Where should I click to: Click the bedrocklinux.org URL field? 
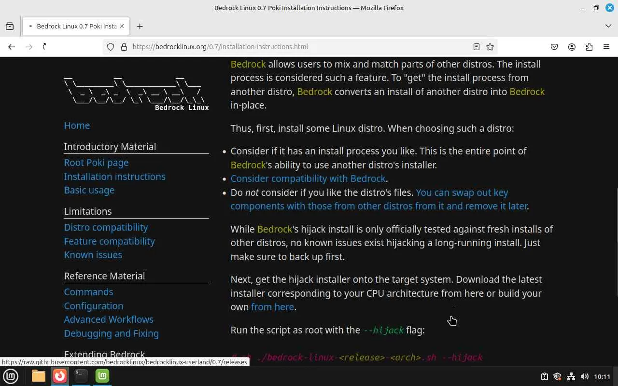click(x=299, y=47)
